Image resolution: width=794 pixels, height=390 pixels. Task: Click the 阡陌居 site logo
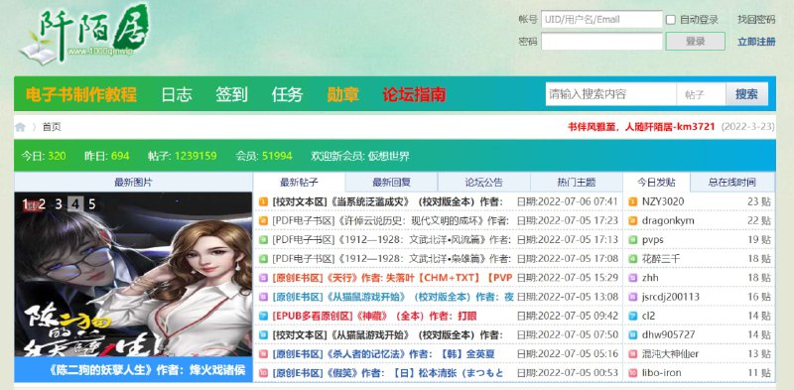coord(85,34)
